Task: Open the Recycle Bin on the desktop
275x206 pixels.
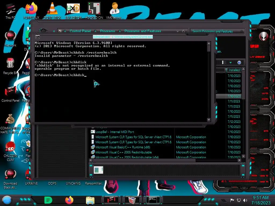Action: pyautogui.click(x=10, y=66)
